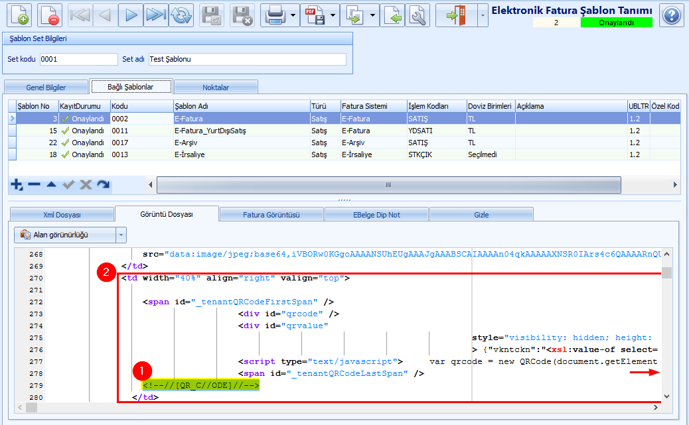
Task: Open help with the blue question mark icon
Action: tap(672, 15)
